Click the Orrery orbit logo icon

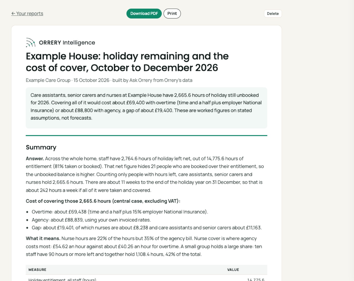pos(31,42)
